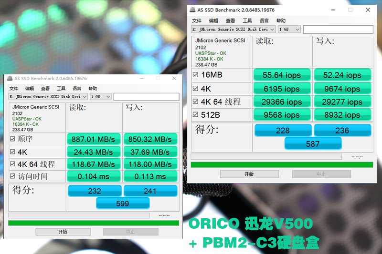Uncheck the 访问时间 access time checkbox
The width and height of the screenshot is (382, 254).
point(12,176)
